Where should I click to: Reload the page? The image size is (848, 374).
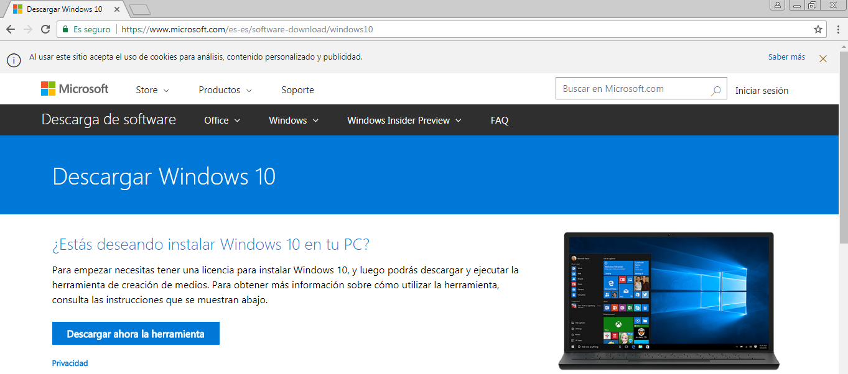[44, 29]
